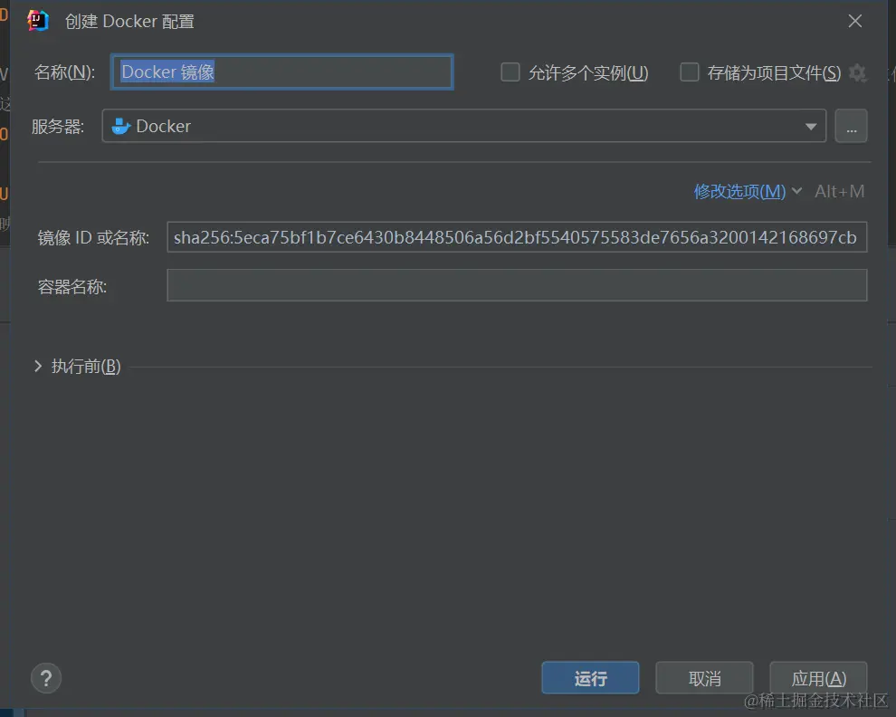
Task: Close the 创建 Docker 配置 dialog
Action: (x=855, y=21)
